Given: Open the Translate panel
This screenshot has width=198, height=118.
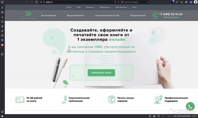Looking at the screenshot, I should click(2, 31).
